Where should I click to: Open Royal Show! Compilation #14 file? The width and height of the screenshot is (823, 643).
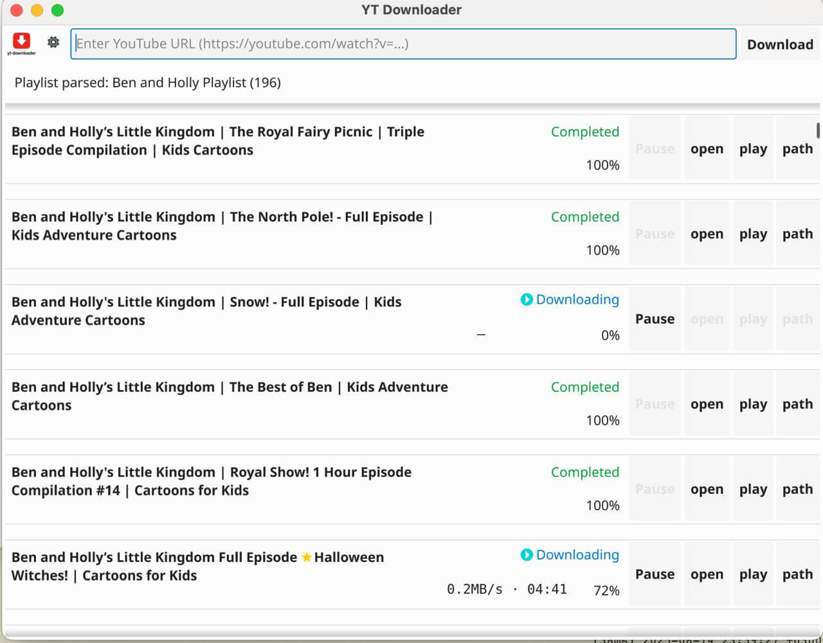707,489
